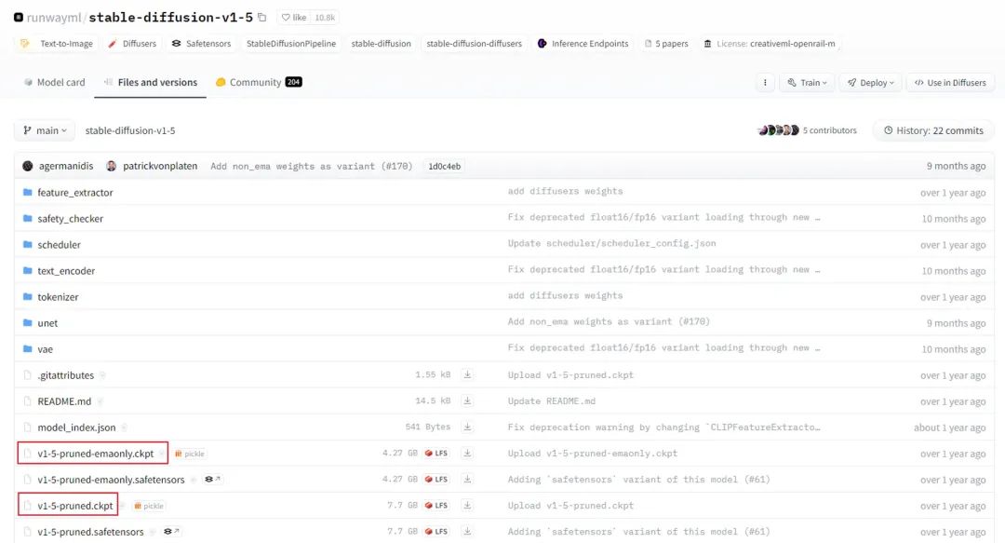1005x543 pixels.
Task: Click the three-dot icon beside the Train button
Action: (x=764, y=82)
